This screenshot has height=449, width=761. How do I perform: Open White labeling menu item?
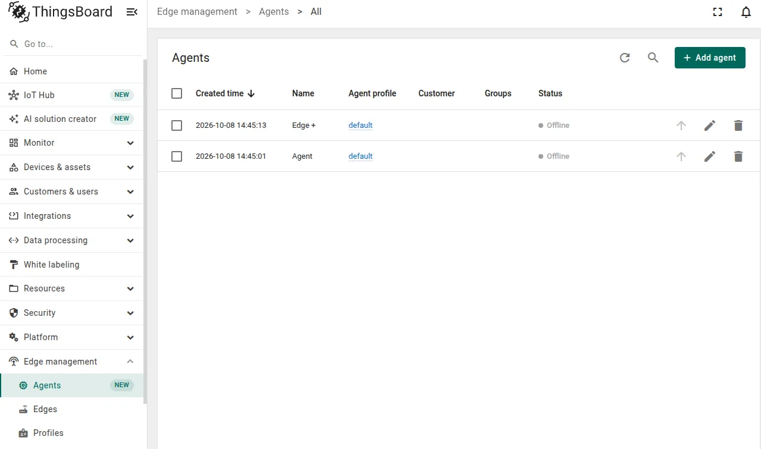pyautogui.click(x=71, y=265)
